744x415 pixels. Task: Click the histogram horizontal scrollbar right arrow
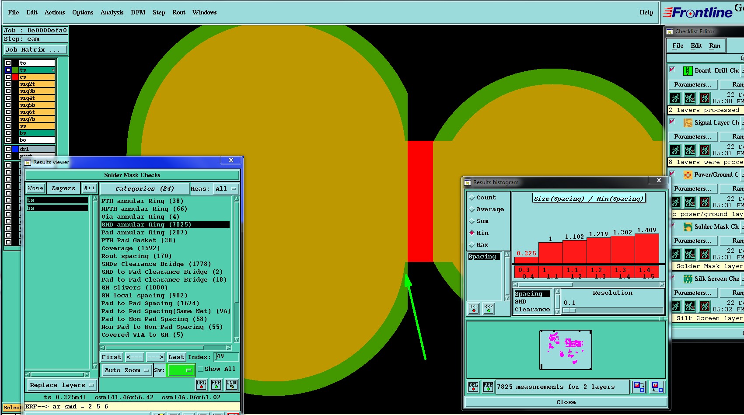[x=662, y=284]
